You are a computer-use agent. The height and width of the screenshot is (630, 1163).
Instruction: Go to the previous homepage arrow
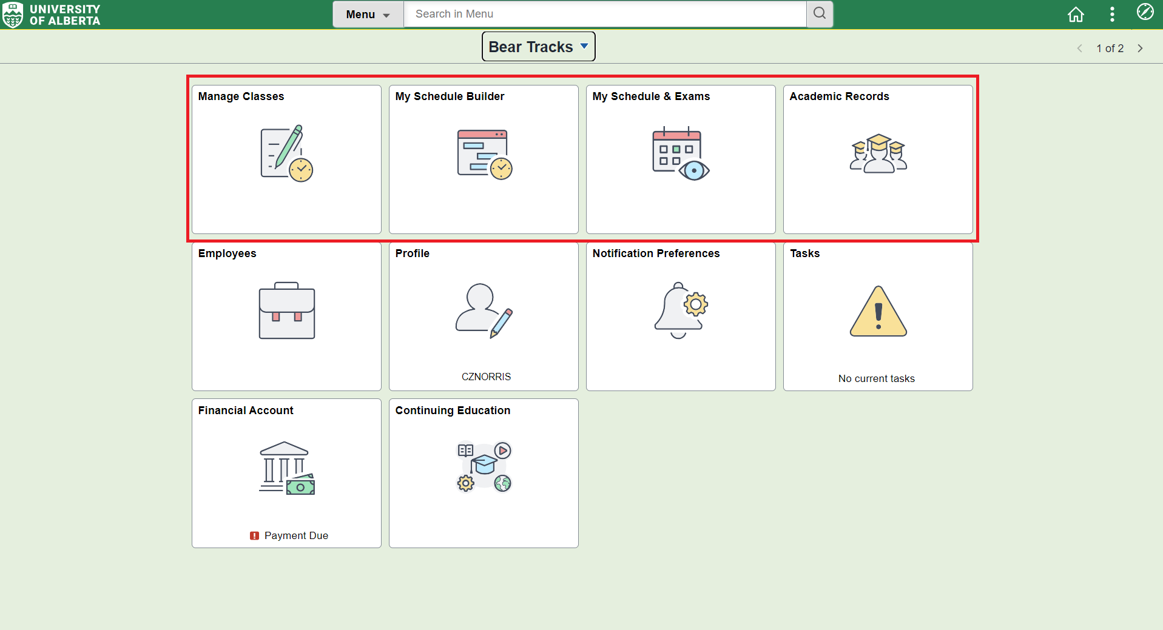(1080, 48)
